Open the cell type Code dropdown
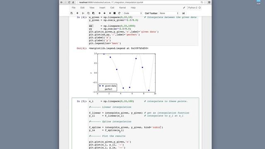Screen dimensions: 265x149 (132, 13)
